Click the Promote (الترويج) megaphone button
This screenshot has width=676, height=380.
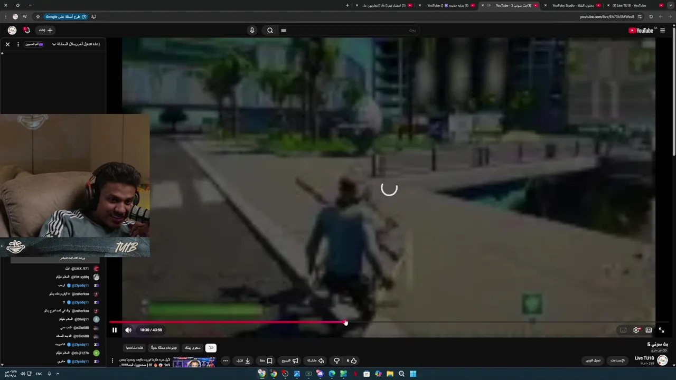(290, 360)
